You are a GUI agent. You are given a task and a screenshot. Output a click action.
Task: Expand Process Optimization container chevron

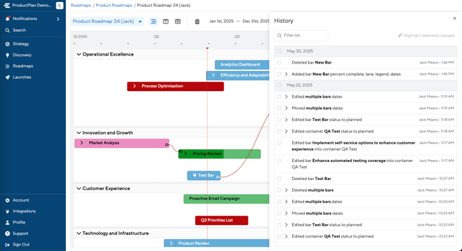(134, 86)
